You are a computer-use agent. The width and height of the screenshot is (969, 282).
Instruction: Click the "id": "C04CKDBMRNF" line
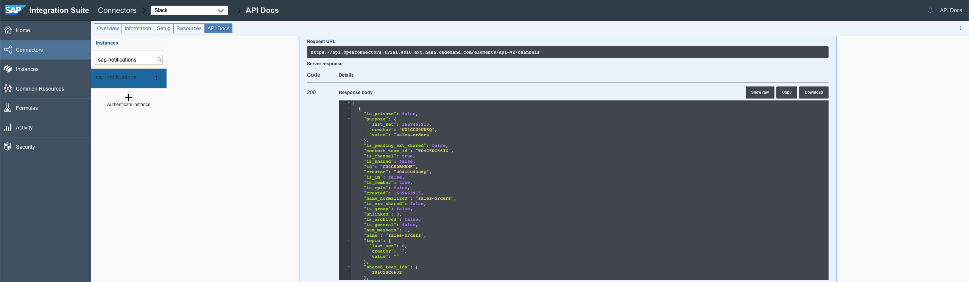click(391, 166)
